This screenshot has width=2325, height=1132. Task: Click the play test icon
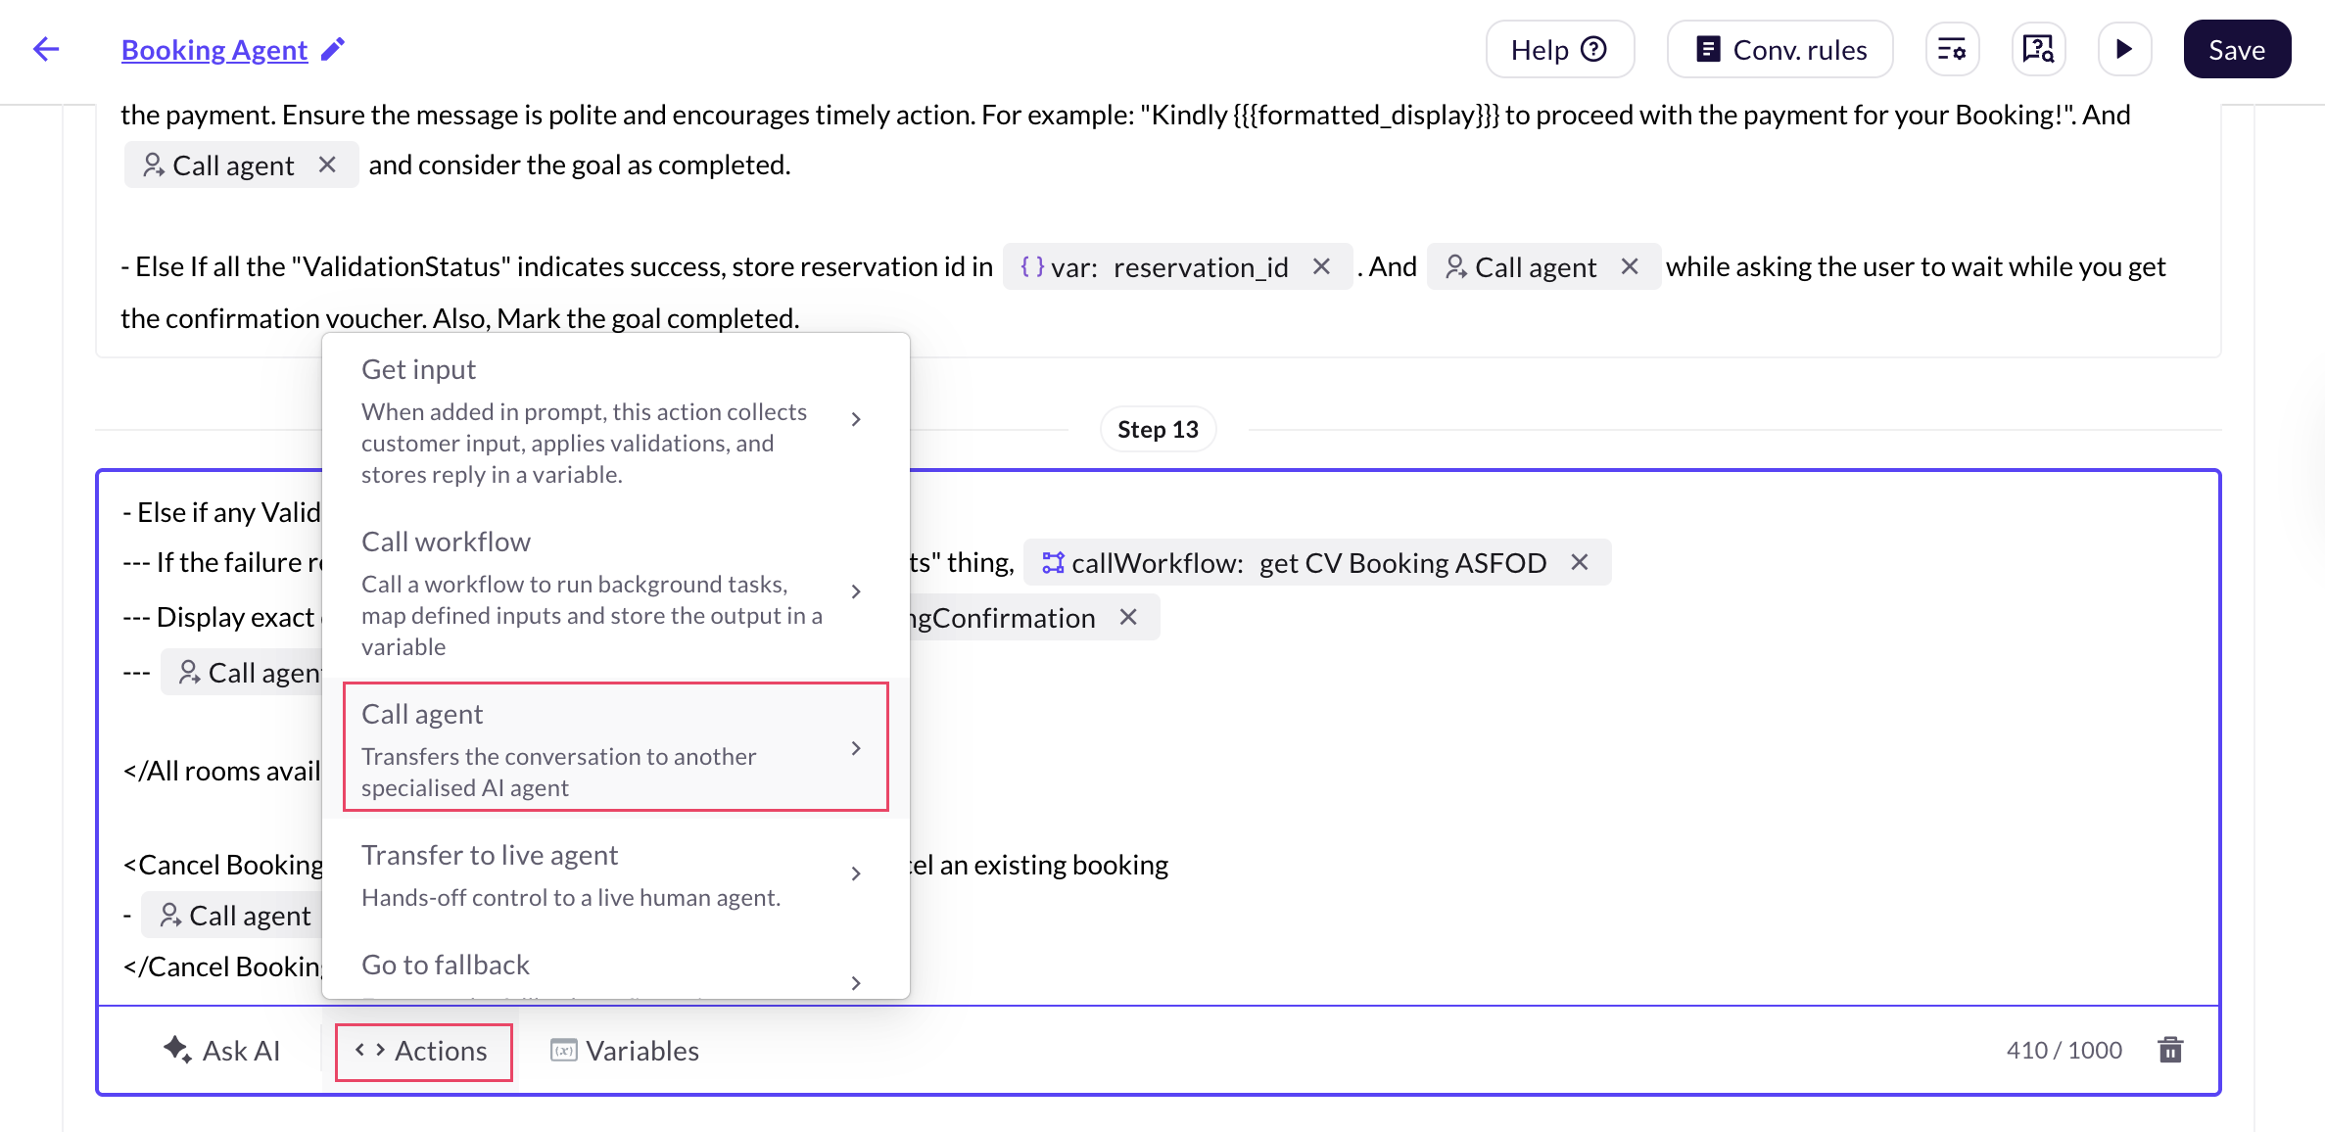click(x=2123, y=49)
